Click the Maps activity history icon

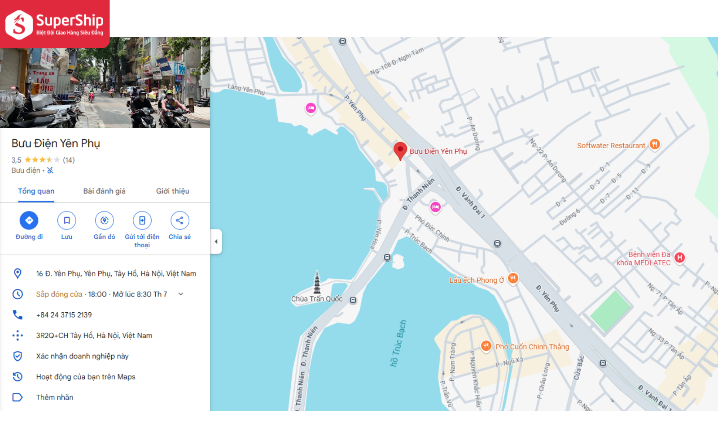click(18, 376)
